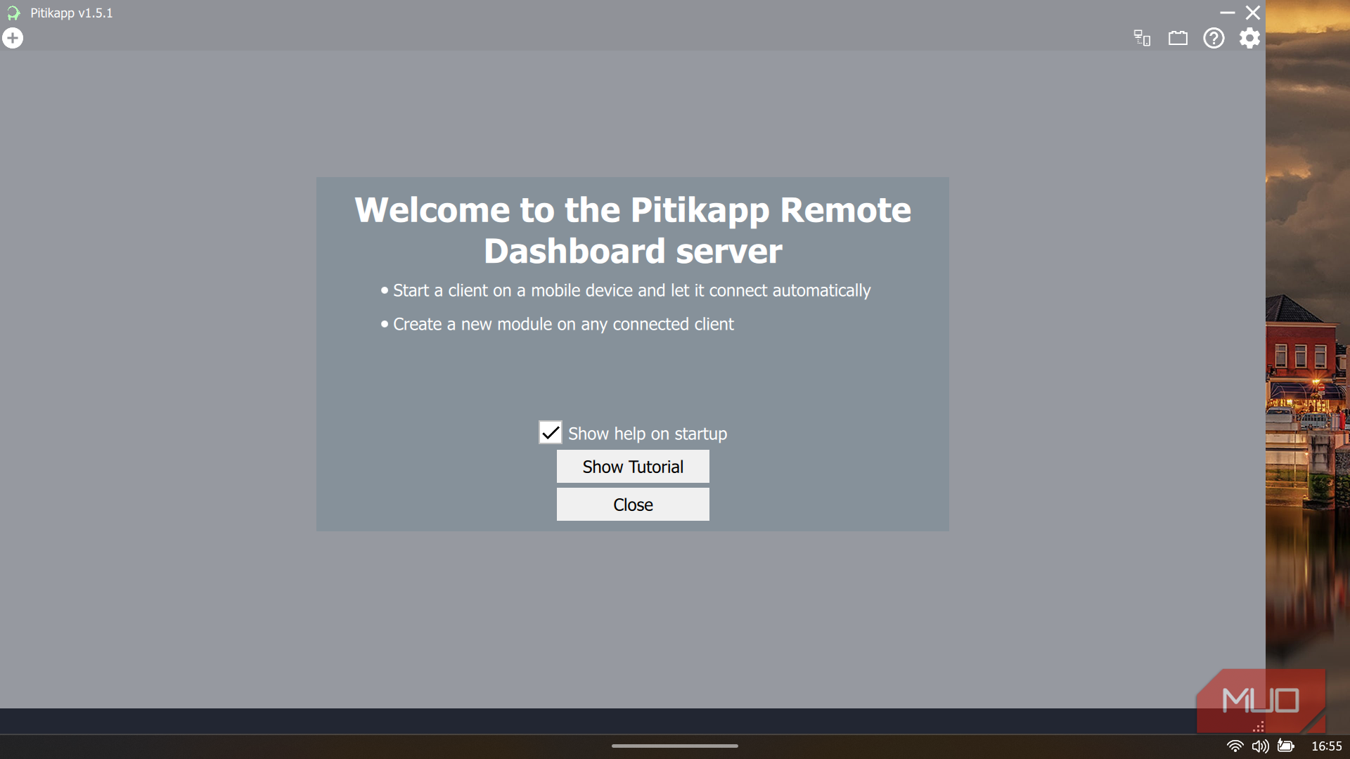The image size is (1350, 759).
Task: Click the volume speaker icon in the tray
Action: coord(1261,746)
